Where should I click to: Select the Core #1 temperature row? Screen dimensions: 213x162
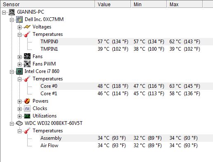(126, 94)
